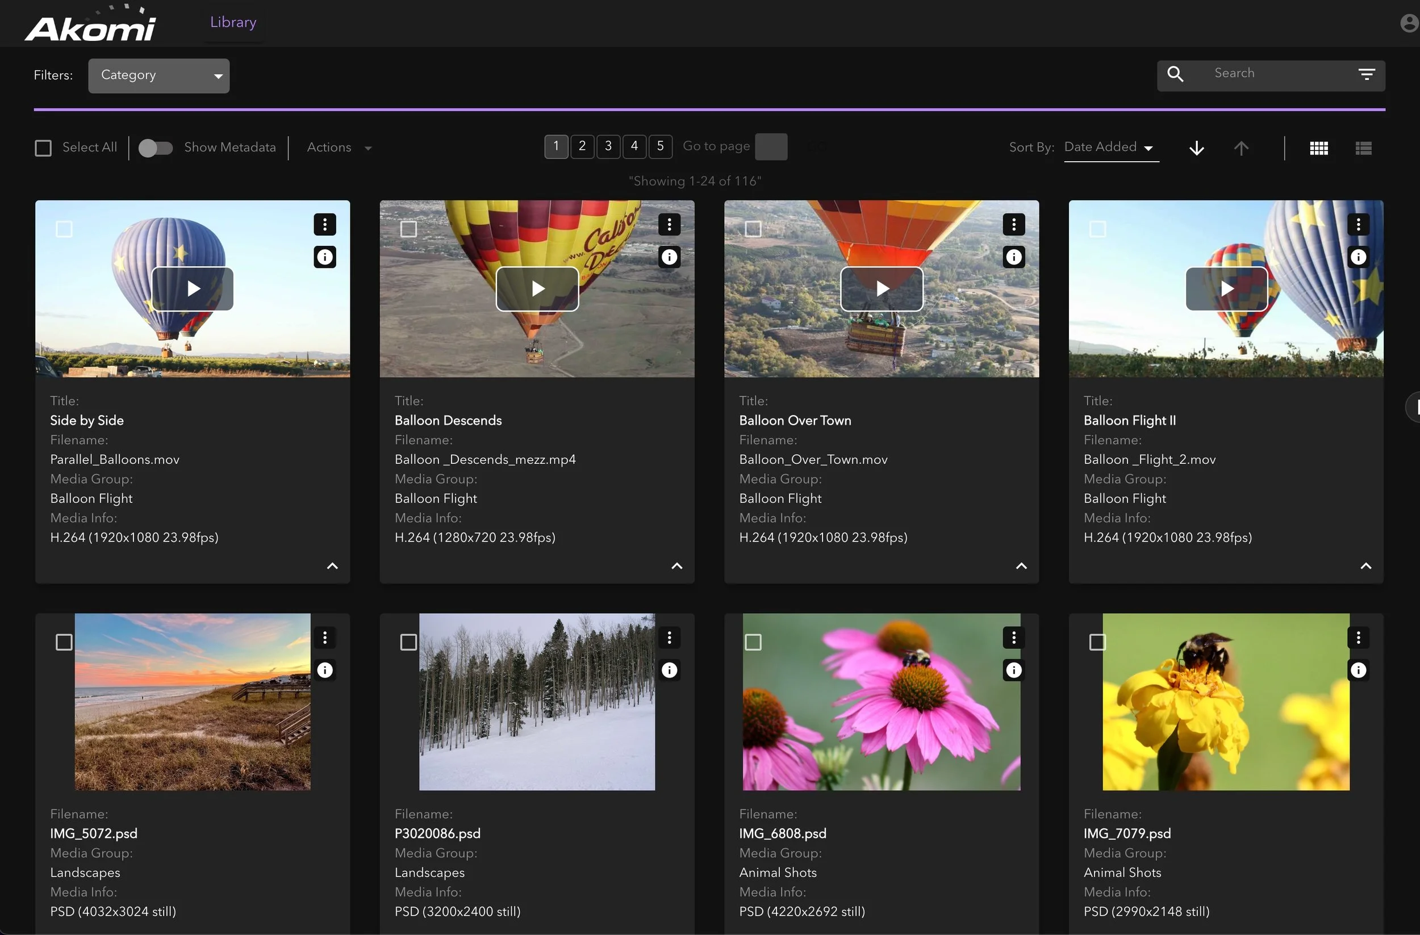
Task: Open three-dot menu on Balloon Descends
Action: coord(669,224)
